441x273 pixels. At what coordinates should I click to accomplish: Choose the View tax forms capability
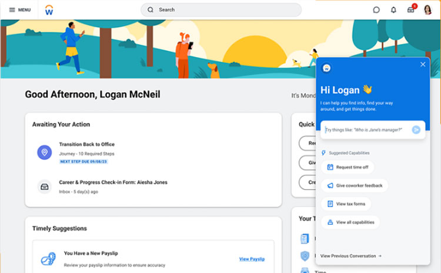pyautogui.click(x=346, y=204)
